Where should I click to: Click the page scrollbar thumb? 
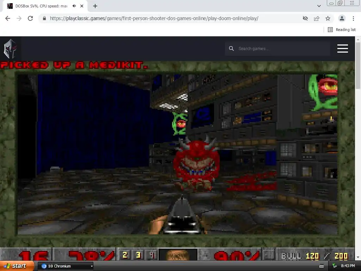(x=358, y=65)
